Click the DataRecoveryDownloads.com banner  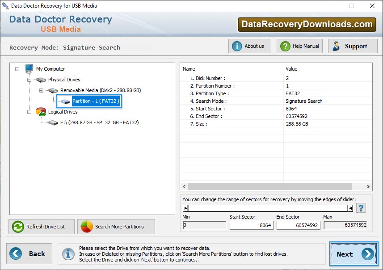click(307, 25)
